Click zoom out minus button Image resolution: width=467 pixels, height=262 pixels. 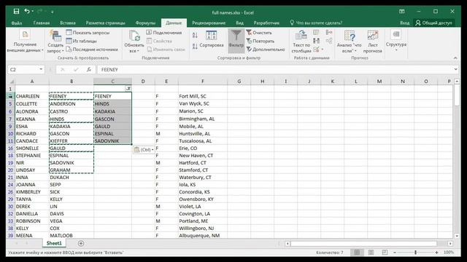tap(395, 253)
